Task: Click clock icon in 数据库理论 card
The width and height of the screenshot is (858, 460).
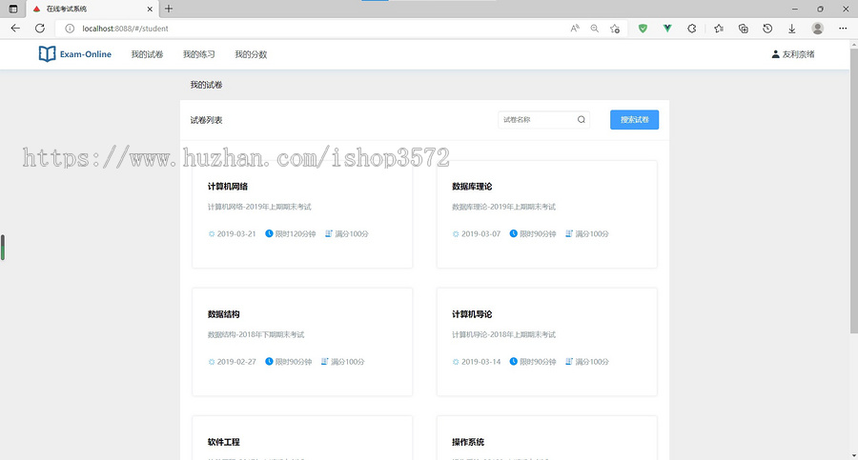Action: [513, 233]
